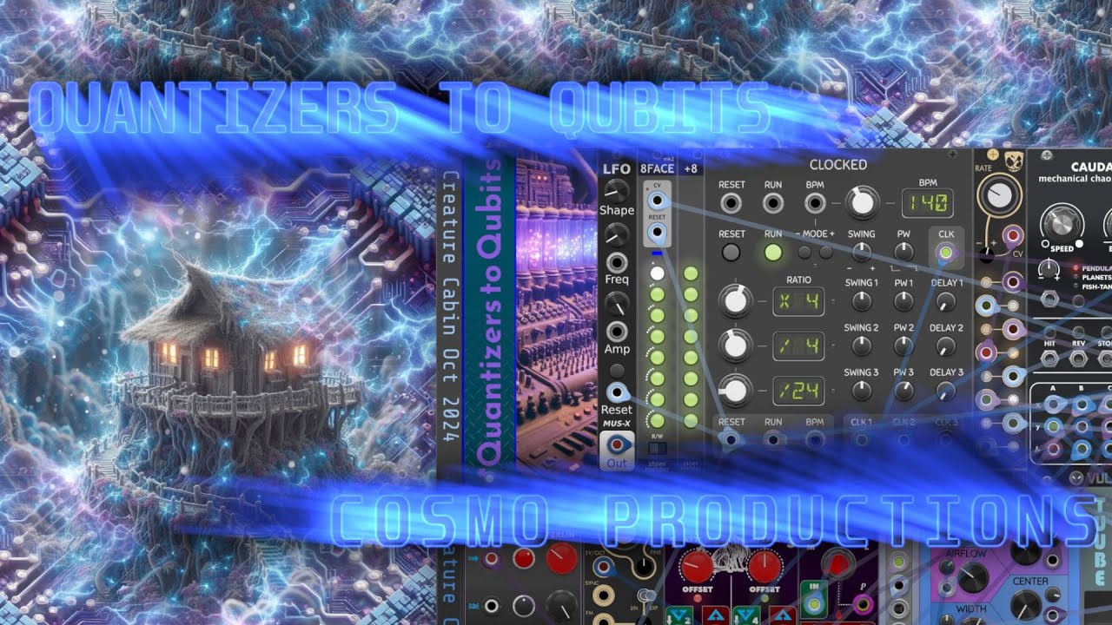
Task: Click the Clocked SWING master knob
Action: [x=861, y=253]
